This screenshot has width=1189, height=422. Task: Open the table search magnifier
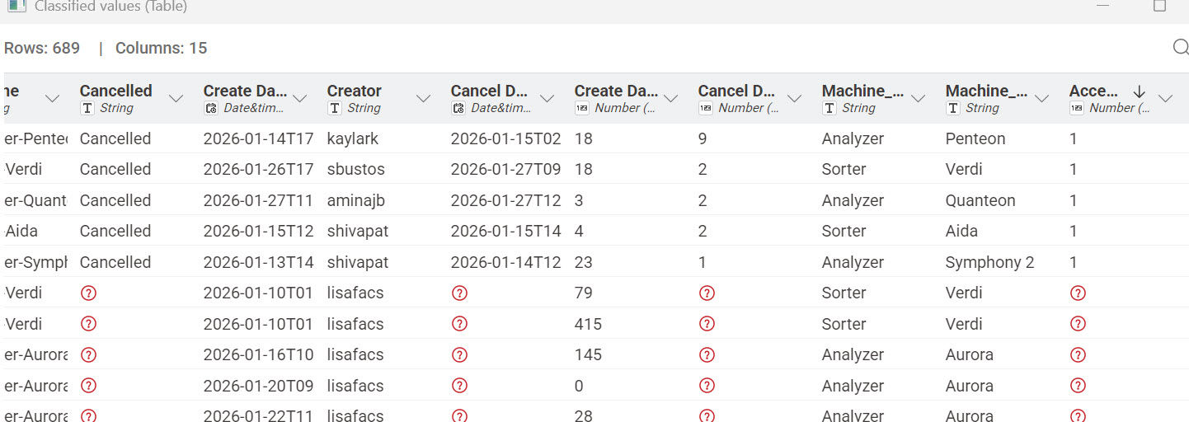[x=1180, y=48]
